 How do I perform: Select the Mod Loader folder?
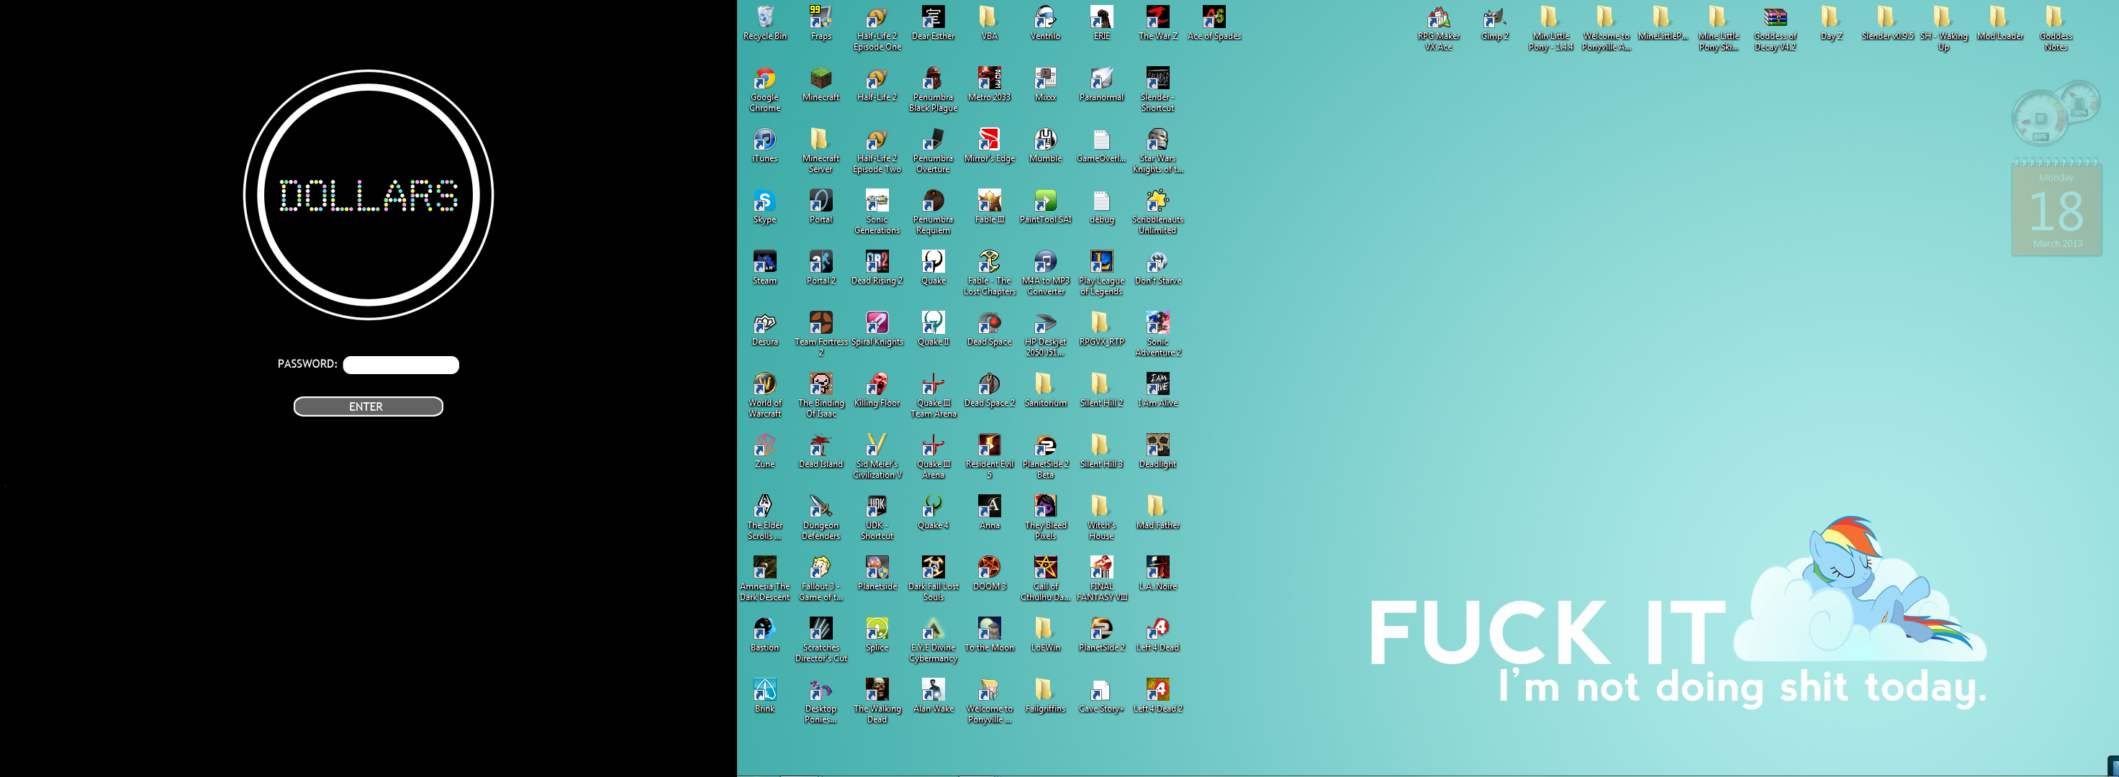[2000, 22]
